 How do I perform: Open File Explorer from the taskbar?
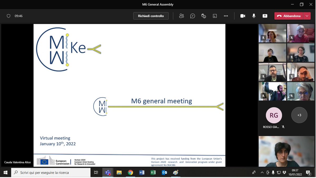click(x=119, y=172)
